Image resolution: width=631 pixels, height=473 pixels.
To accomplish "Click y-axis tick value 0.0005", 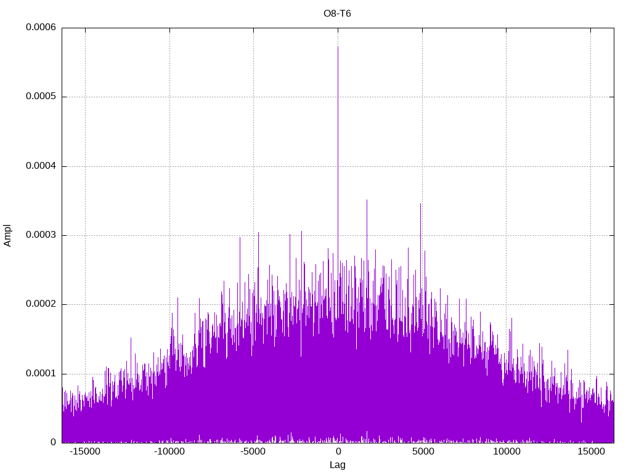I will pos(41,96).
